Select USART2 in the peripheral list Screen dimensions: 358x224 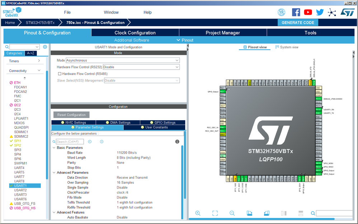click(x=20, y=190)
